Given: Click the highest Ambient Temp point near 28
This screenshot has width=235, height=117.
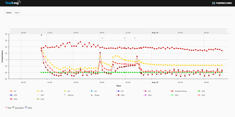Looking at the screenshot, I should [80, 42].
